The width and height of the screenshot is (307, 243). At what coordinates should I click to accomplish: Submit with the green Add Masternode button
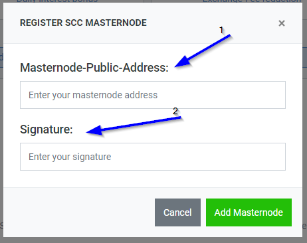(249, 212)
